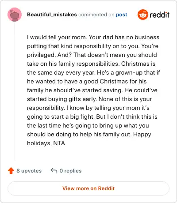Screen dimensions: 177x203
Task: Follow the blue "post" link
Action: click(x=122, y=15)
